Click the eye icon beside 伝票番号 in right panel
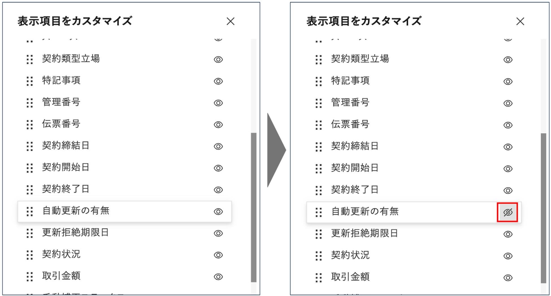The image size is (551, 296). pyautogui.click(x=508, y=125)
